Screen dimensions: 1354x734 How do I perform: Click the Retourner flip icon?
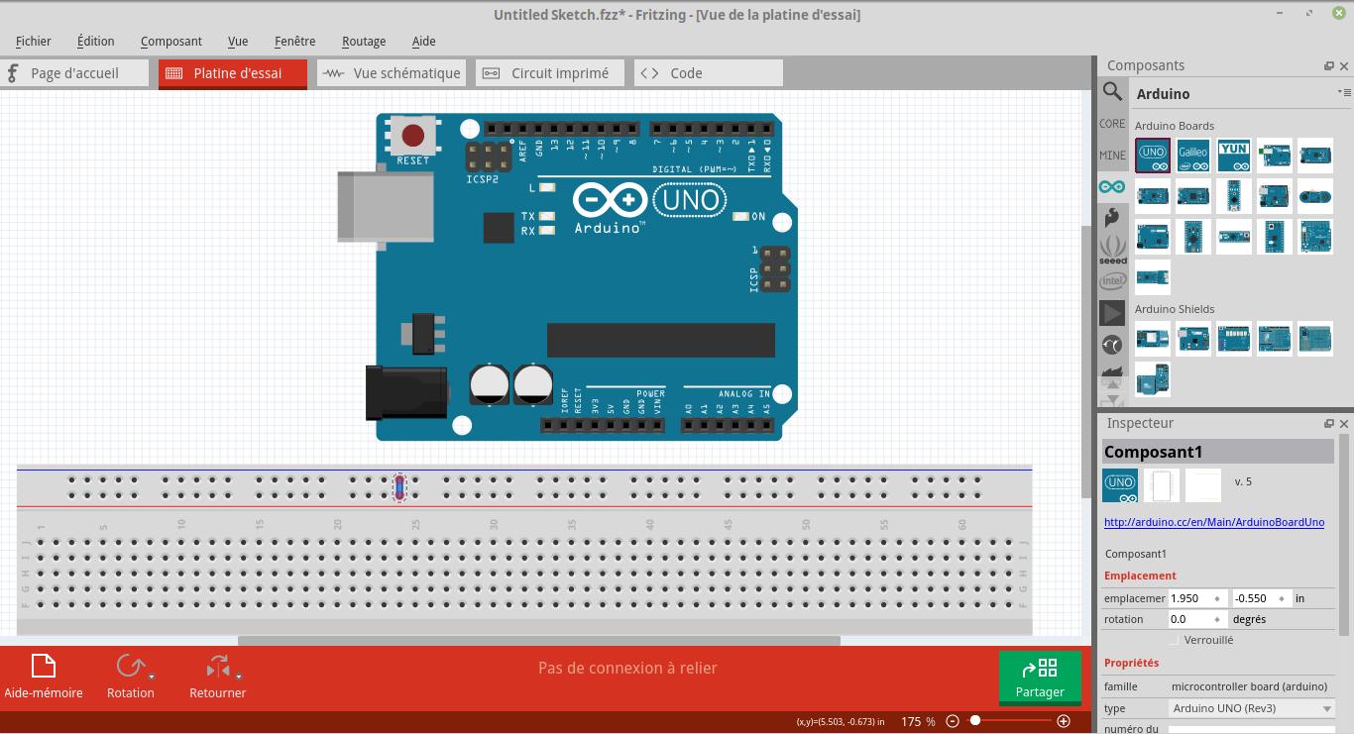(217, 667)
